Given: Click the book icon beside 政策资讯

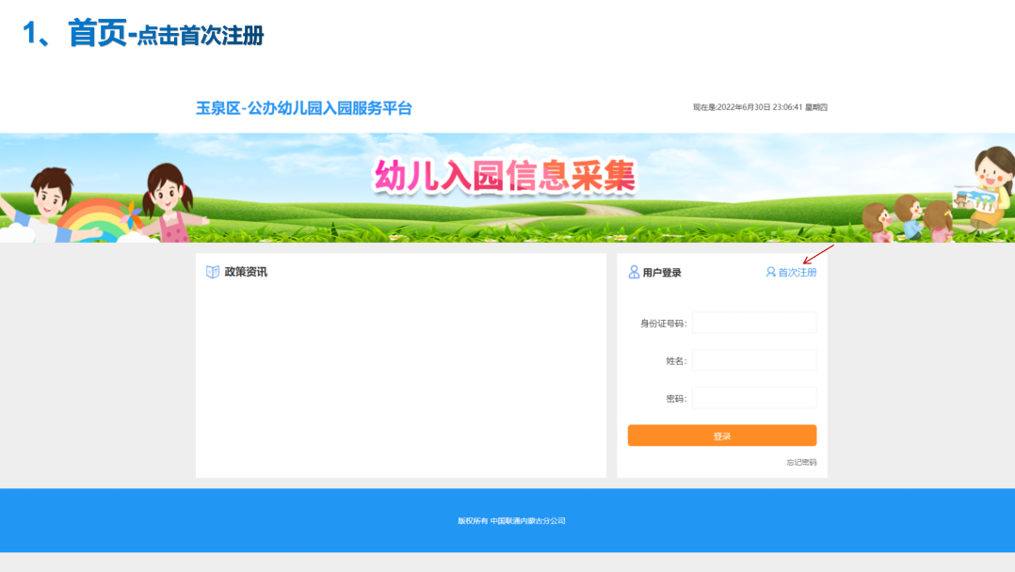Looking at the screenshot, I should tap(213, 272).
